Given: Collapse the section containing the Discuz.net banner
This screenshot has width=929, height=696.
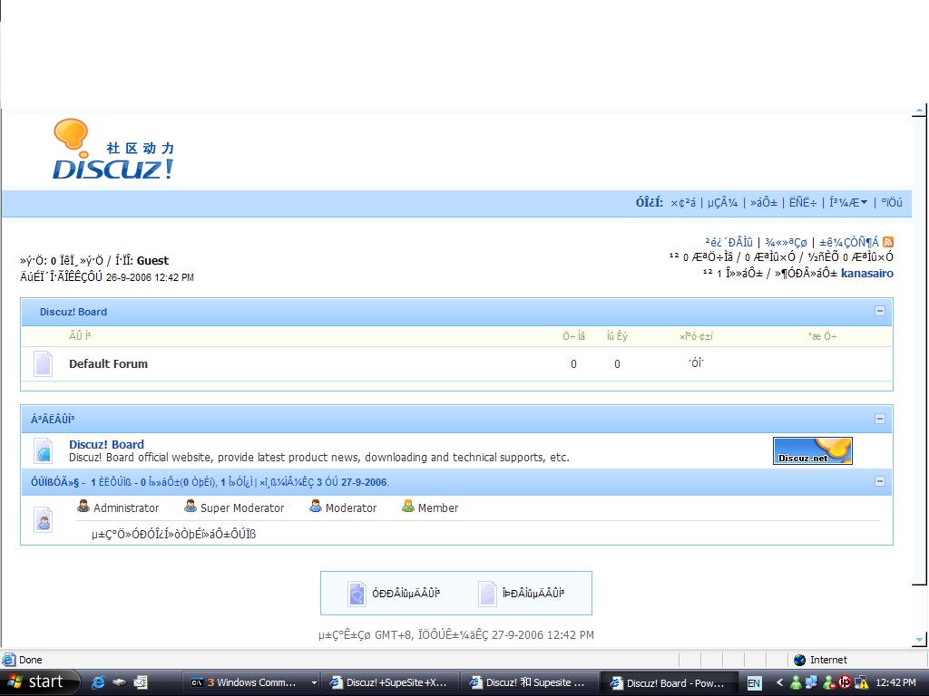Looking at the screenshot, I should tap(880, 419).
